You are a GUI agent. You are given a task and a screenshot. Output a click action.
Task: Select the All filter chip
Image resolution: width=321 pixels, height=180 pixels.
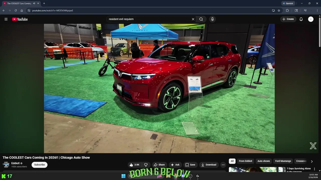click(x=232, y=161)
